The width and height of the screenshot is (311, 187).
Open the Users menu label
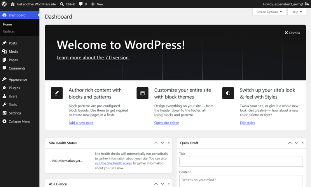[13, 96]
